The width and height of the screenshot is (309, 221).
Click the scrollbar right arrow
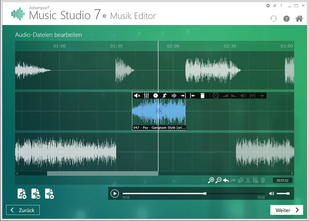(x=292, y=174)
